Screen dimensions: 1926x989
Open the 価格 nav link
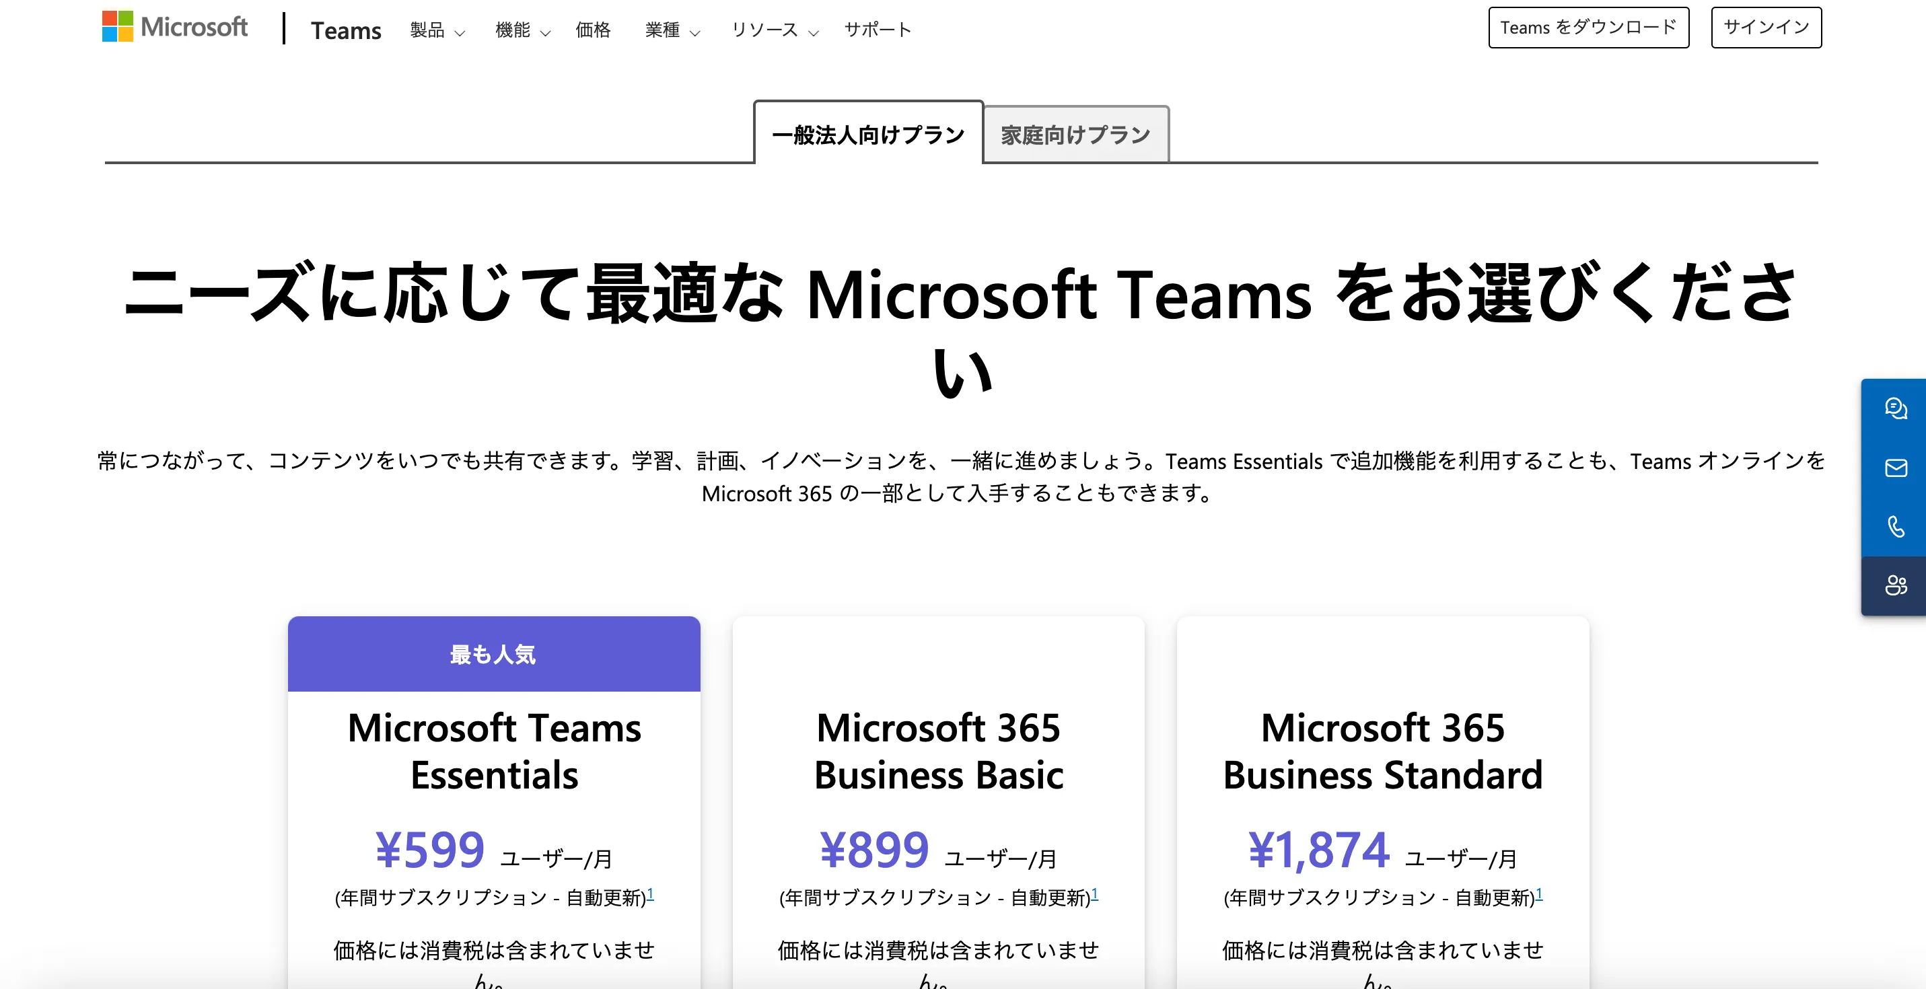point(593,30)
